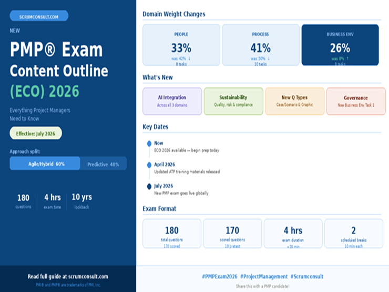This screenshot has width=389, height=292.
Task: Click the was 50% text
Action: tap(258, 58)
